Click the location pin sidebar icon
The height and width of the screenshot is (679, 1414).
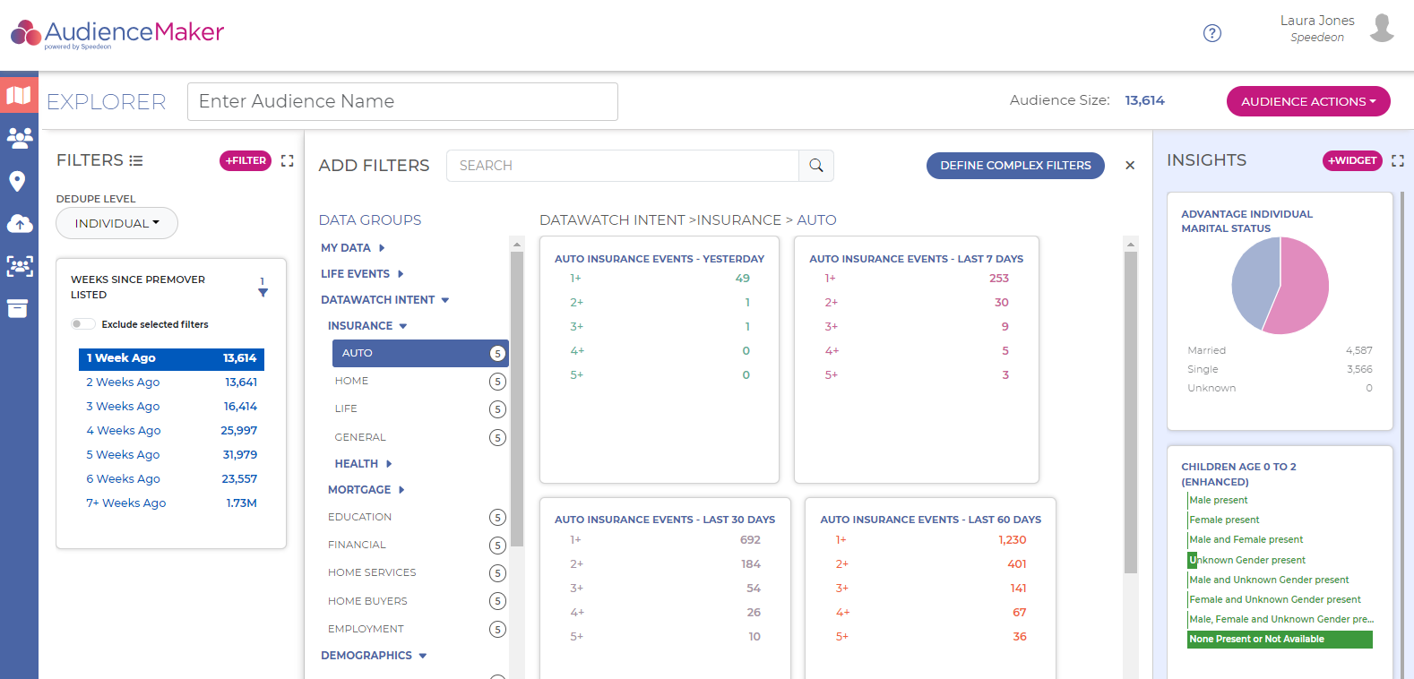[x=17, y=181]
